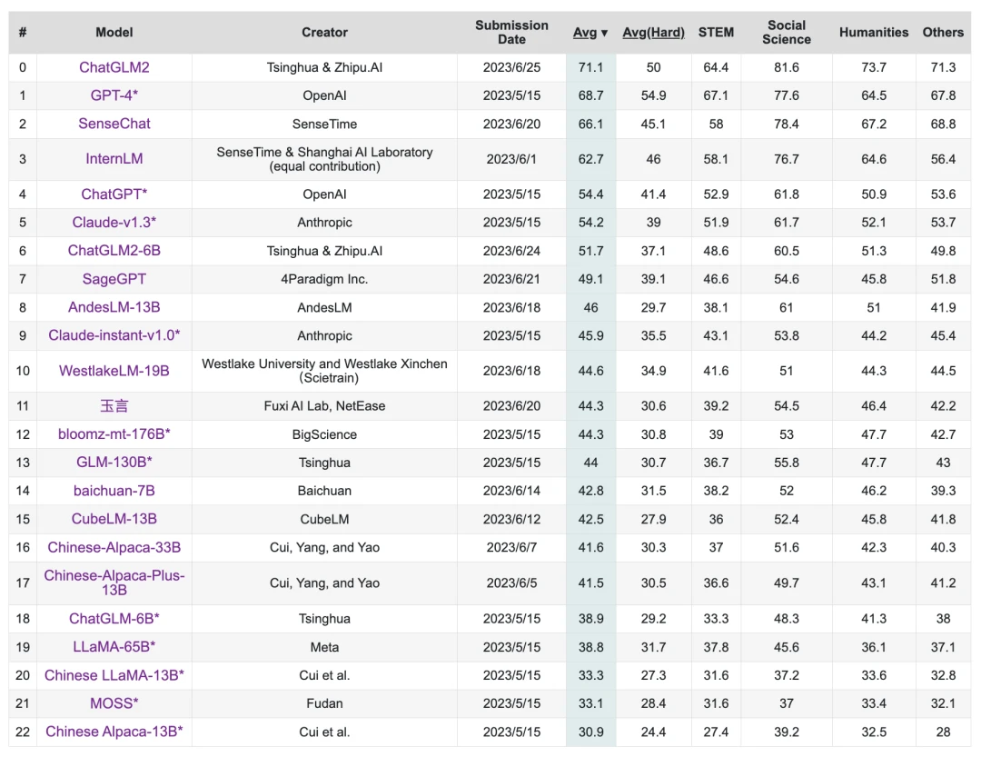Open the LLaMA-65B* model link
Screen dimensions: 981x757
114,647
